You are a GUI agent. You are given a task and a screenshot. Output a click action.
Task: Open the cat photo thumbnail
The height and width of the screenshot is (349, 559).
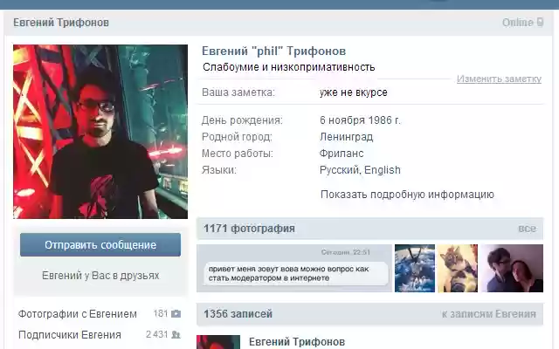click(458, 268)
